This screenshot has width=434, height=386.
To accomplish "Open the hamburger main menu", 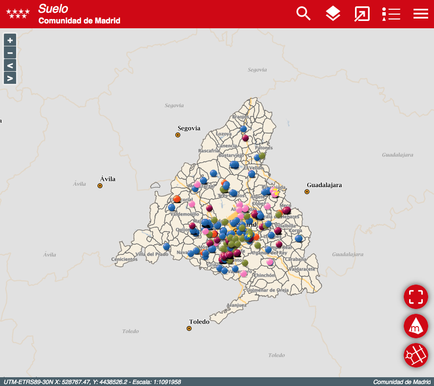I will 420,14.
